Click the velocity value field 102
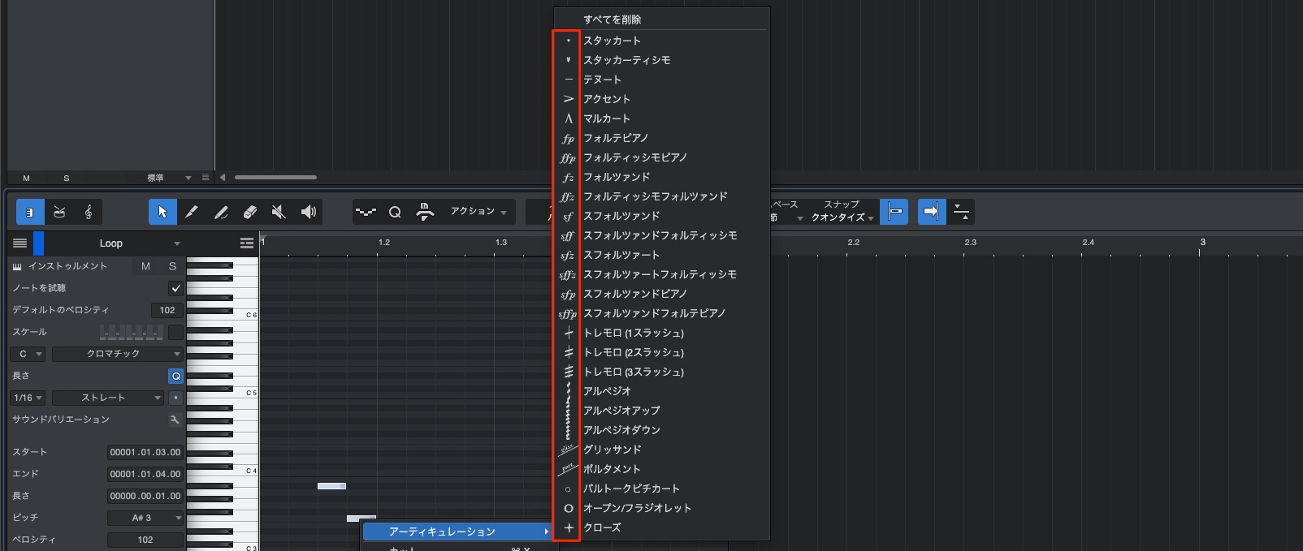 click(x=145, y=540)
